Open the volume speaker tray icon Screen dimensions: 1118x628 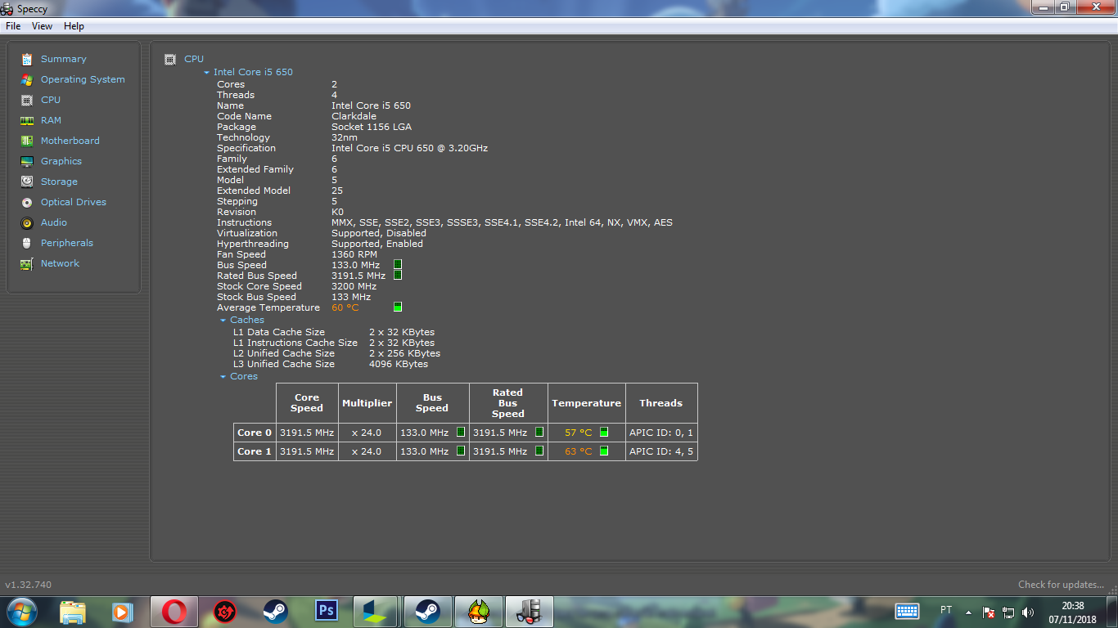pyautogui.click(x=1028, y=612)
